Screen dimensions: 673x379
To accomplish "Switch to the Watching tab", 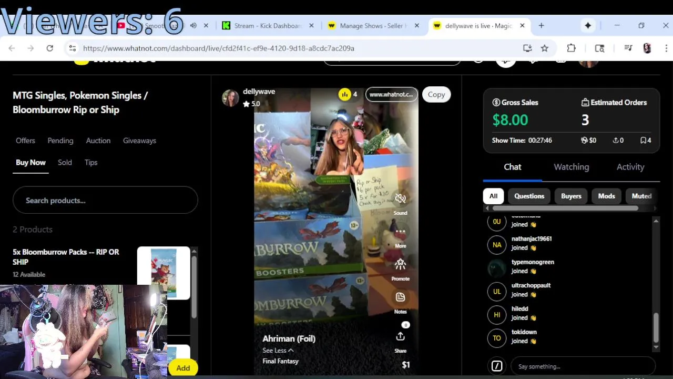I will click(x=571, y=167).
